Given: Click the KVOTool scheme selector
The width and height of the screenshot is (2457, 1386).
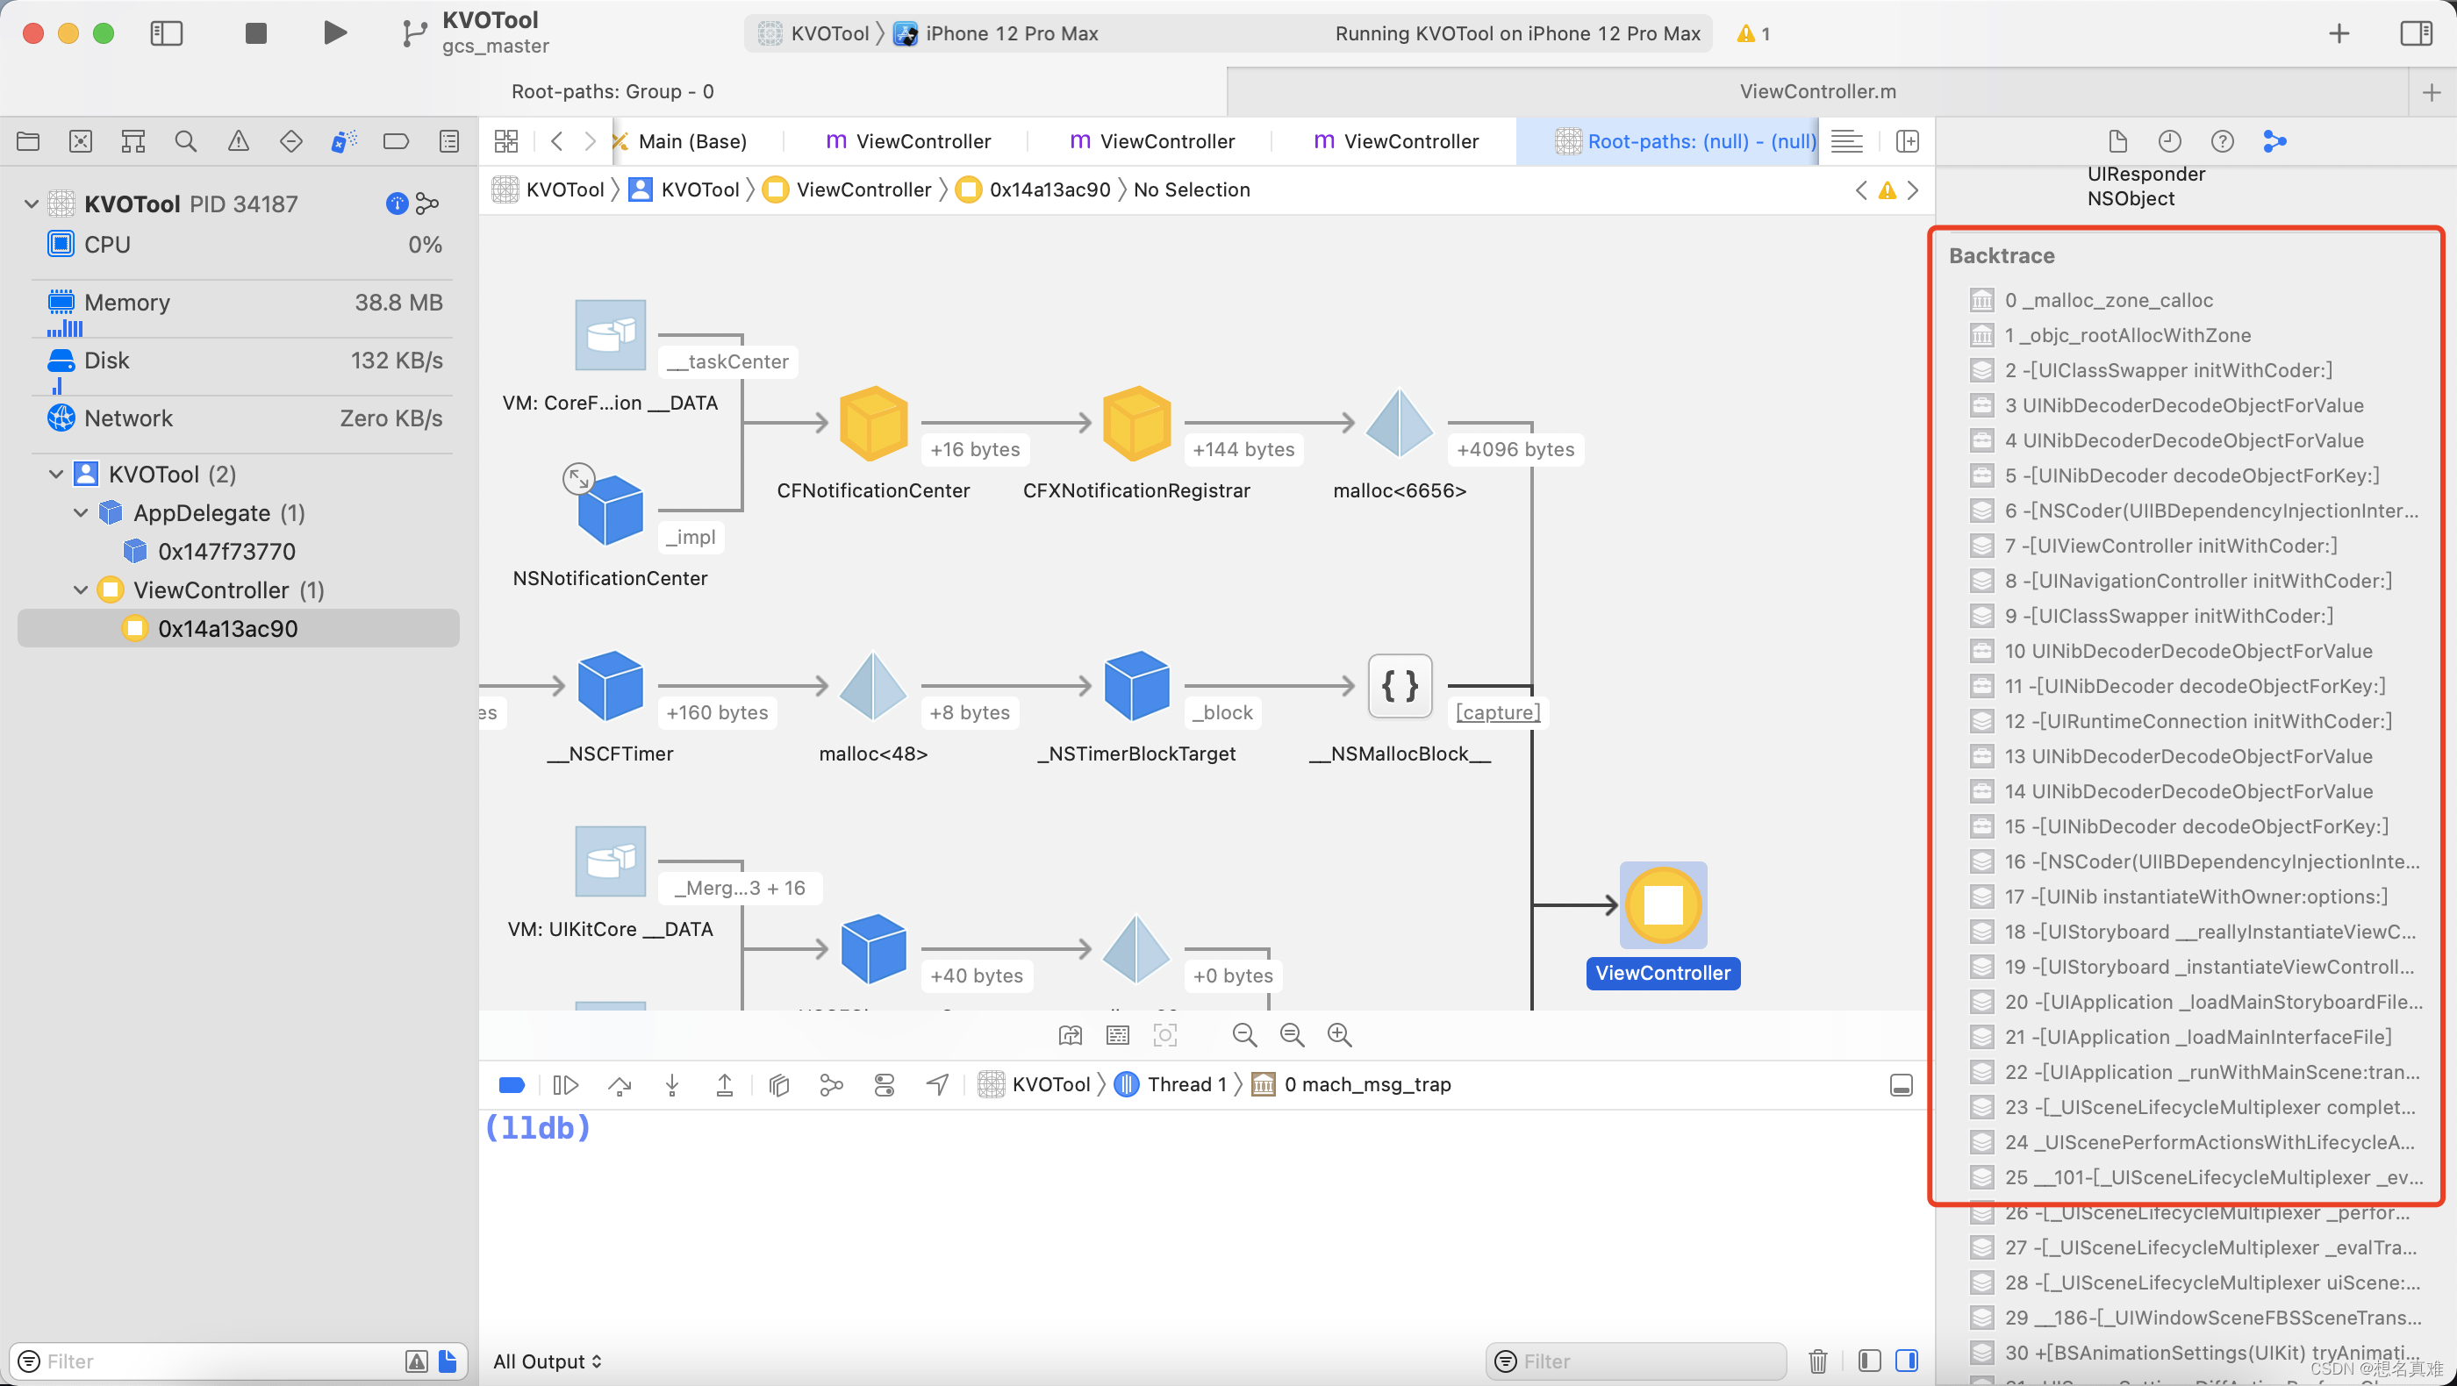Looking at the screenshot, I should [x=814, y=33].
